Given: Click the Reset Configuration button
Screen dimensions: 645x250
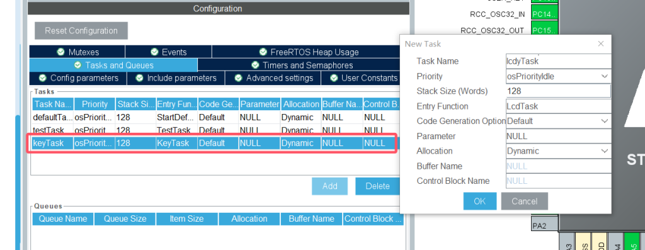Looking at the screenshot, I should click(81, 31).
